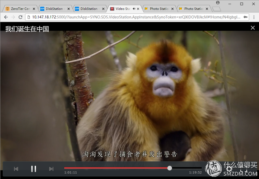Click the video title 我们诞生在中国

pyautogui.click(x=27, y=29)
